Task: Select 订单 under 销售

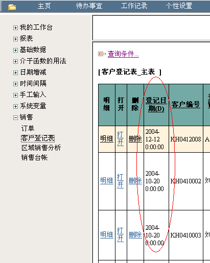Action: pyautogui.click(x=28, y=128)
